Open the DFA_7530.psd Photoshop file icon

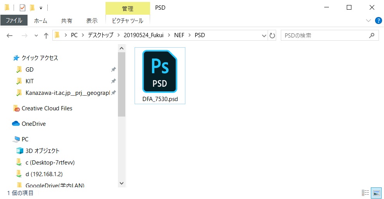click(160, 72)
